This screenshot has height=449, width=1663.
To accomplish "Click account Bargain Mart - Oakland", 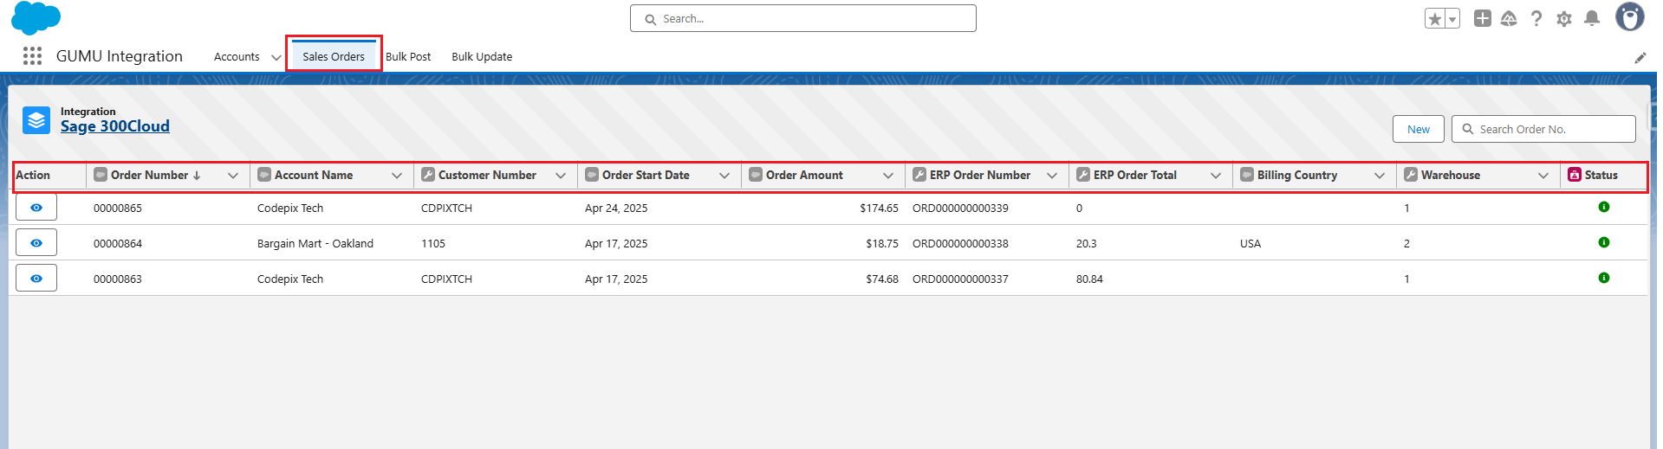I will (x=315, y=244).
